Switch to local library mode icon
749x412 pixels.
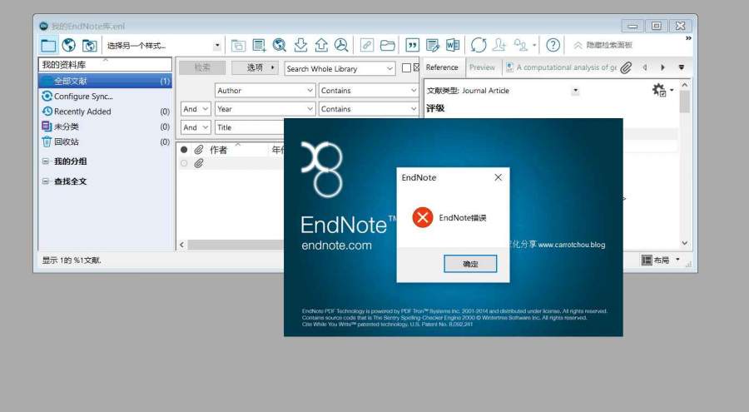coord(49,46)
